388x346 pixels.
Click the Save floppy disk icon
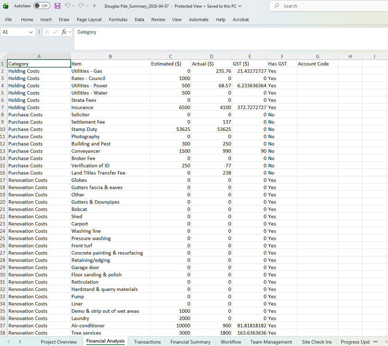[x=58, y=6]
